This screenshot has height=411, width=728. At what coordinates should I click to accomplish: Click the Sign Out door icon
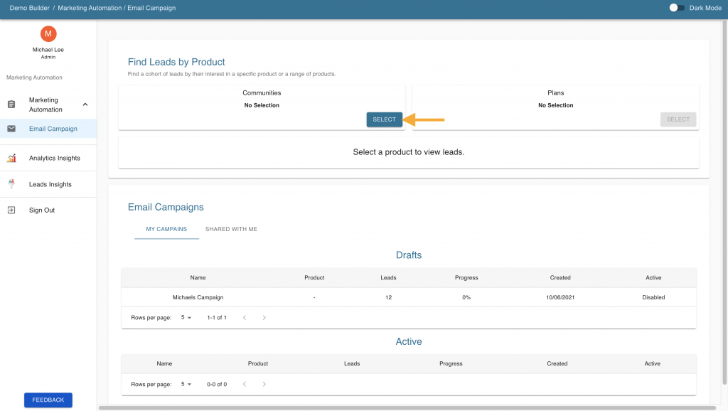pos(11,210)
